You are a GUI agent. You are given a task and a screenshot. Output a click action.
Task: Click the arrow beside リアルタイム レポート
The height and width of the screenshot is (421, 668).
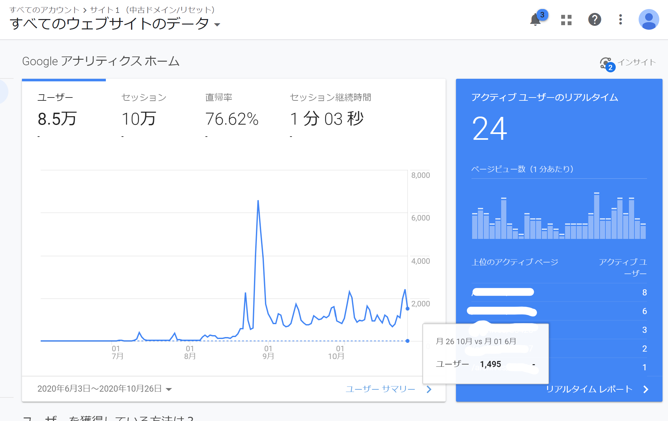[646, 389]
